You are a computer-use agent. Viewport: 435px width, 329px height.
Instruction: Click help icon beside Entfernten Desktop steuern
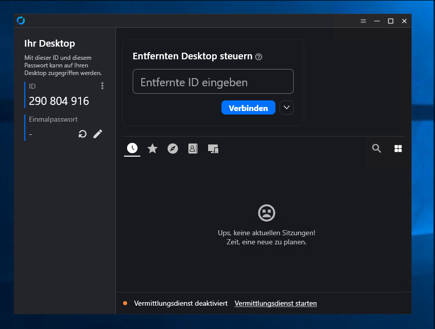[259, 57]
